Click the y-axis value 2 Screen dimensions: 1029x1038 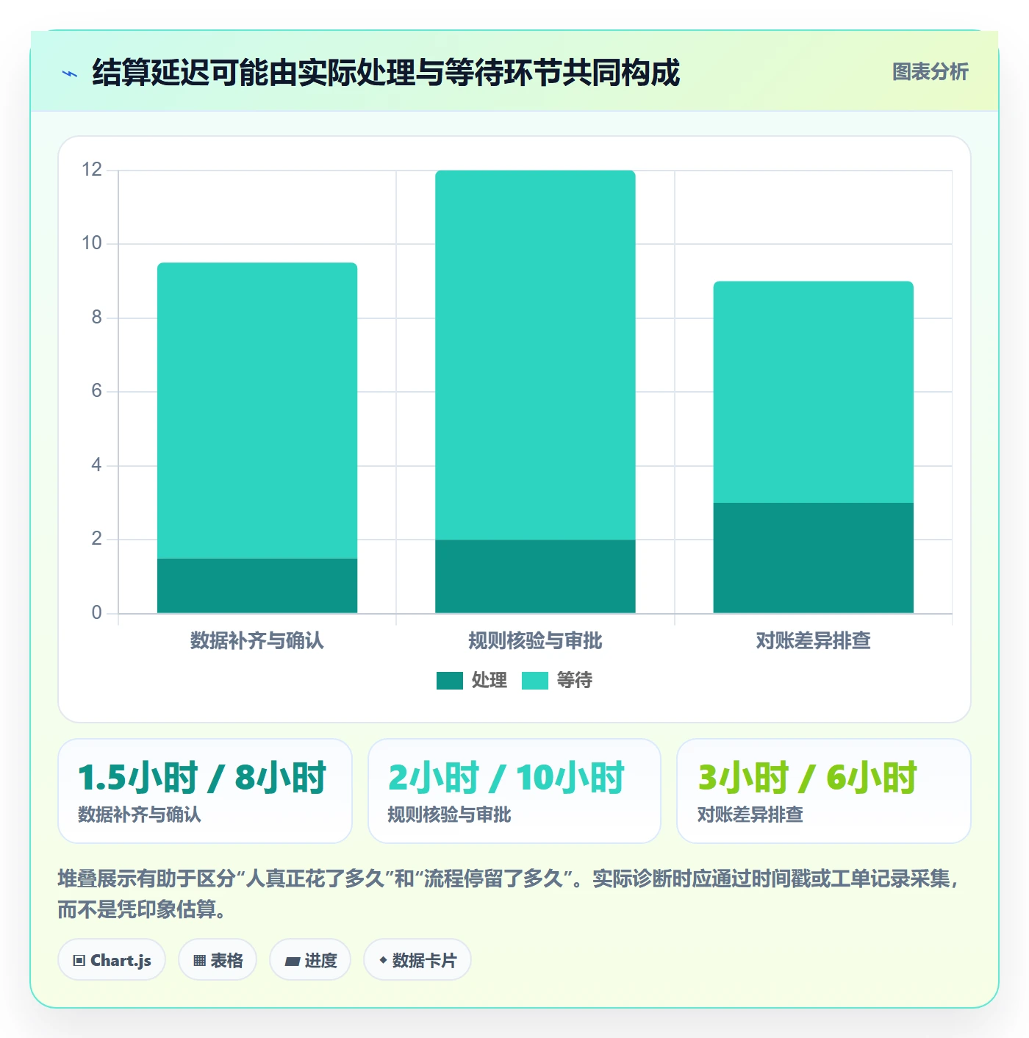pos(96,539)
